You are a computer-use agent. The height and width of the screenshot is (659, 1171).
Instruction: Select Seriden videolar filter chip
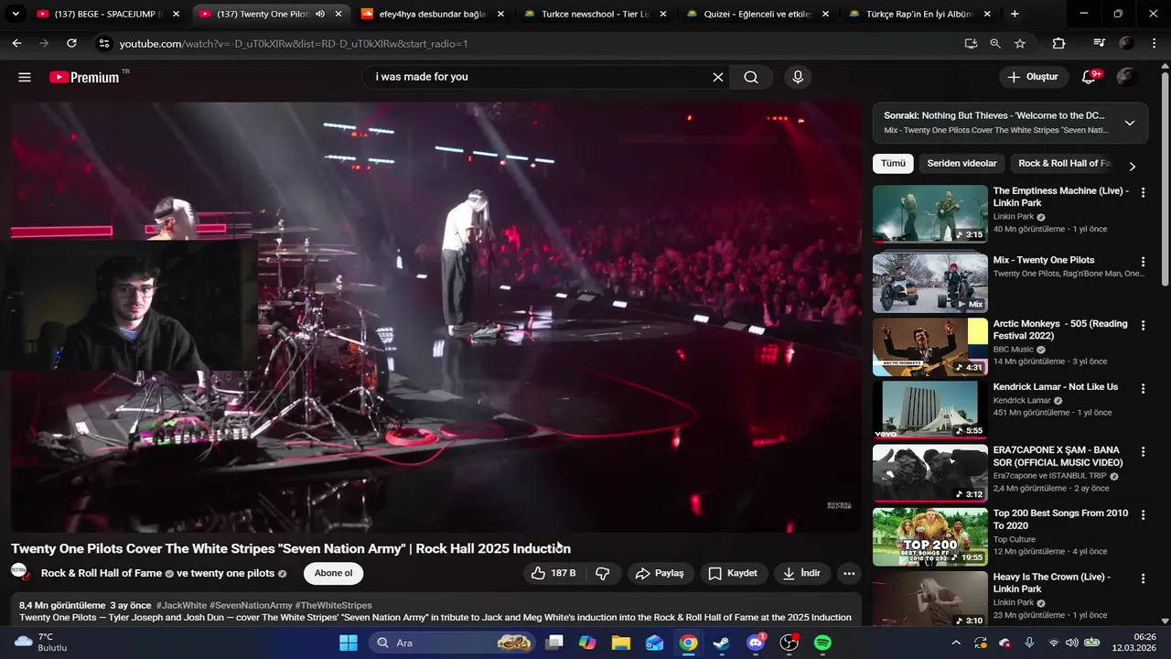(x=962, y=164)
